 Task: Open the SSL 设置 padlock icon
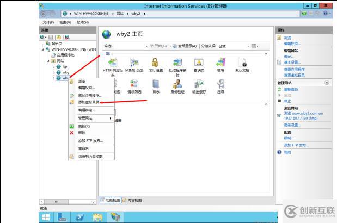[156, 63]
